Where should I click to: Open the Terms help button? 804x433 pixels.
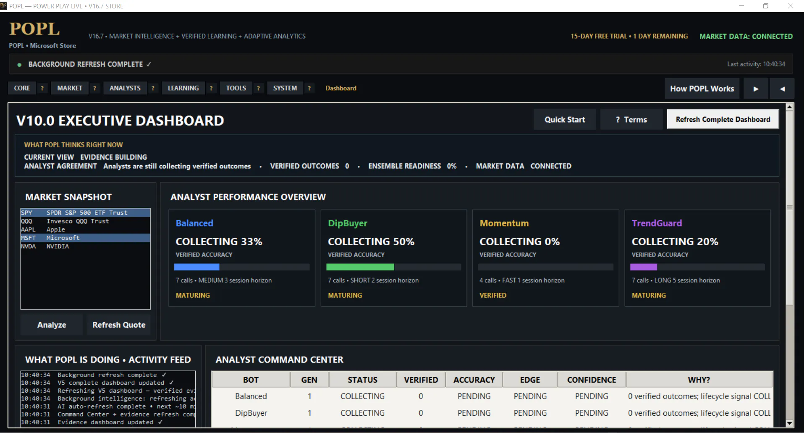coord(631,120)
